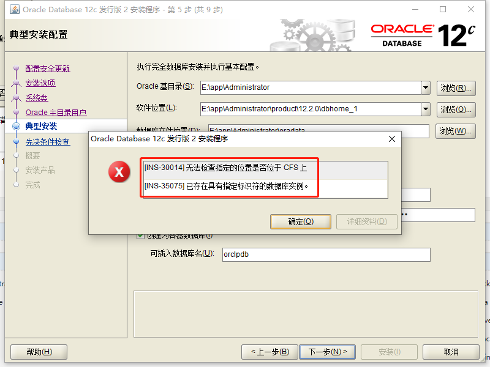Toggle the 创建为容器数据库 checkbox

tap(140, 236)
